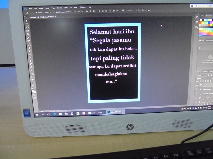Click the Eyedropper tool
This screenshot has height=159, width=213.
[28, 38]
